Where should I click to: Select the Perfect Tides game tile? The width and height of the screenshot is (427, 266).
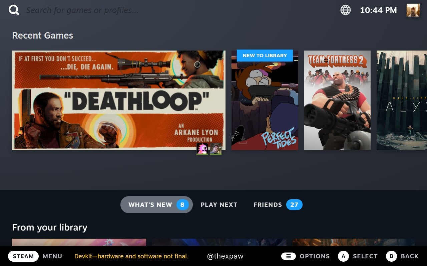point(265,100)
